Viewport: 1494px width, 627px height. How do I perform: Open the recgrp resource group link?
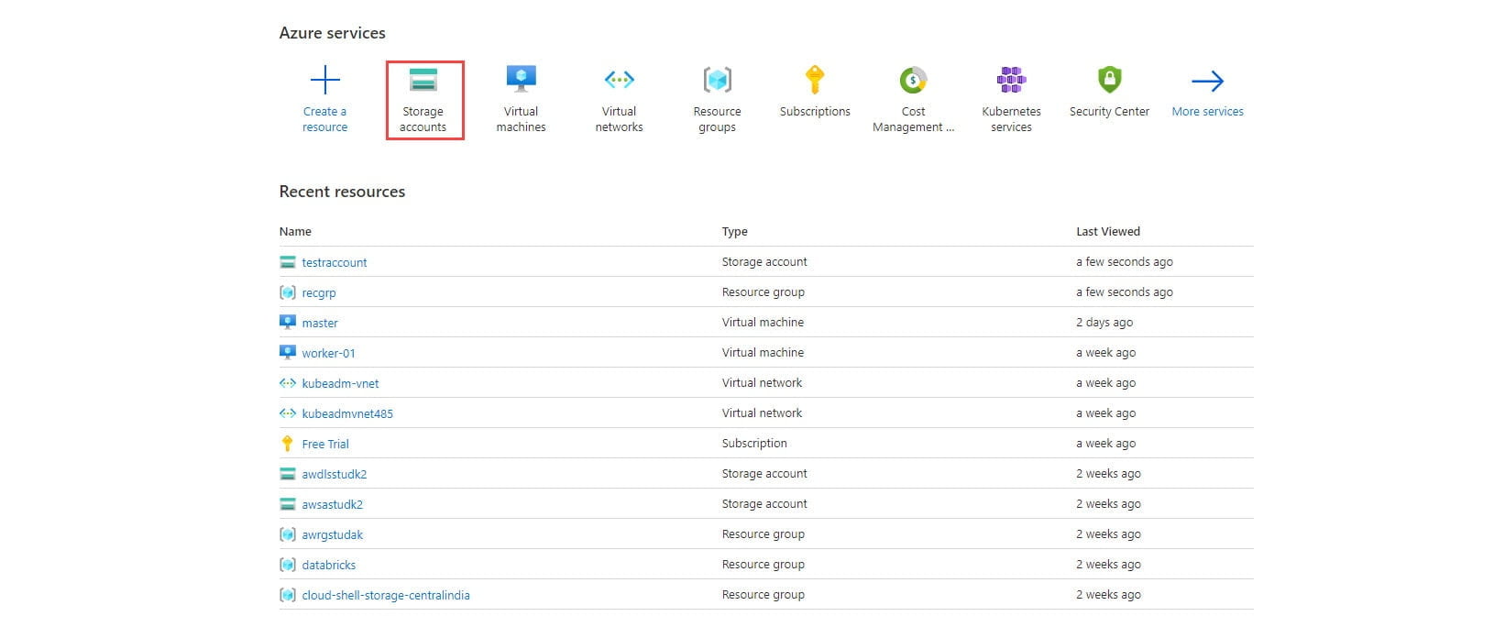coord(319,292)
